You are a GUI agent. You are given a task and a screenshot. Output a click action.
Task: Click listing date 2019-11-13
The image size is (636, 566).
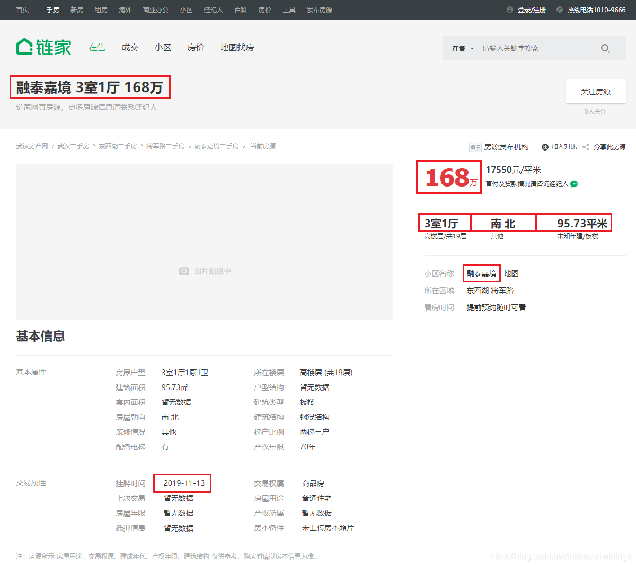pyautogui.click(x=184, y=483)
